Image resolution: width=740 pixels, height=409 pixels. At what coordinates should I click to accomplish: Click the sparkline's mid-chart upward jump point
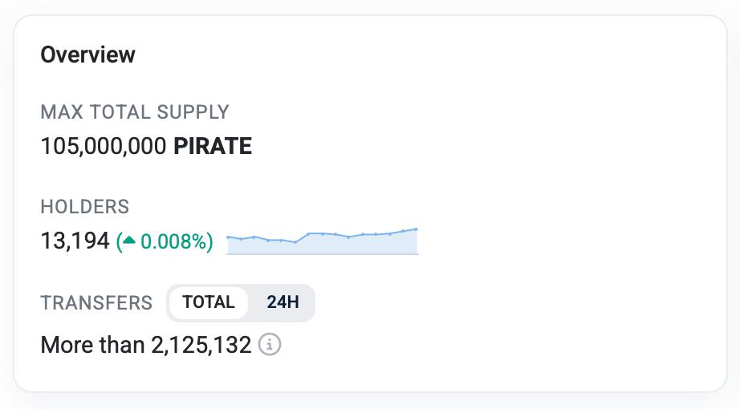click(309, 233)
